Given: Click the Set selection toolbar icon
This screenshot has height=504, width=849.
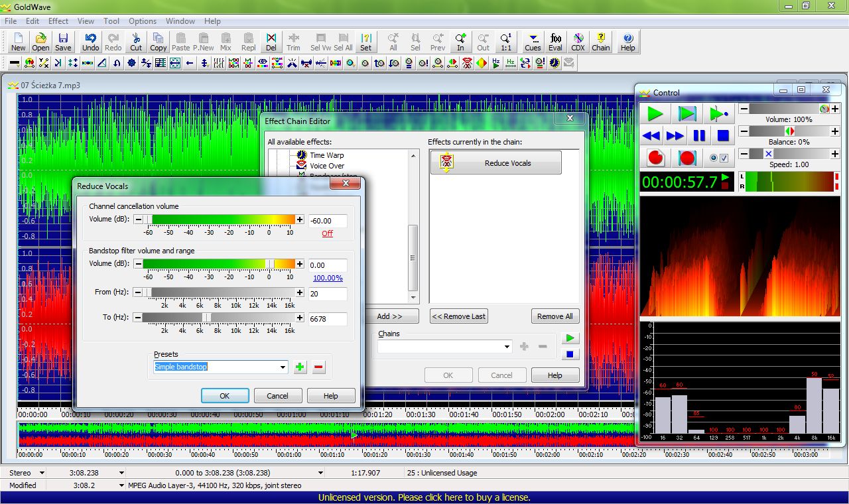Looking at the screenshot, I should [366, 42].
